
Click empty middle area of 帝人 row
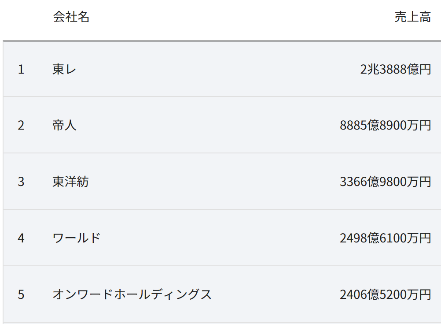[x=208, y=125]
